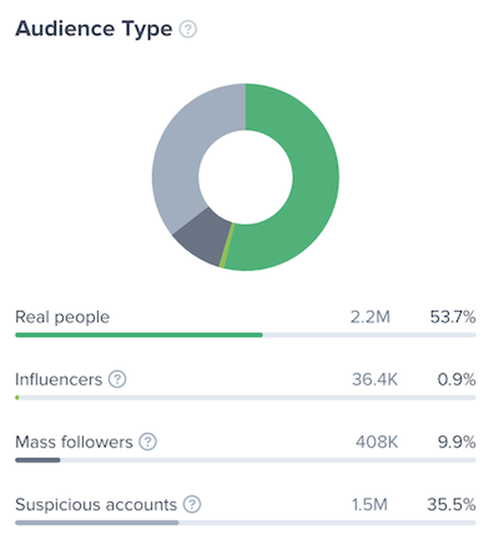Open the Mass followers question mark icon

click(148, 442)
